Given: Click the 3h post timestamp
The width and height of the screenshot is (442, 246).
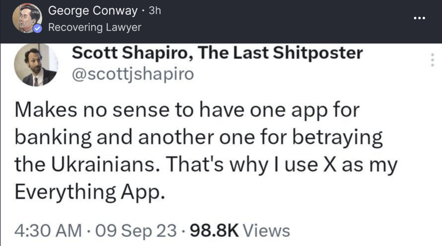Looking at the screenshot, I should pyautogui.click(x=155, y=11).
